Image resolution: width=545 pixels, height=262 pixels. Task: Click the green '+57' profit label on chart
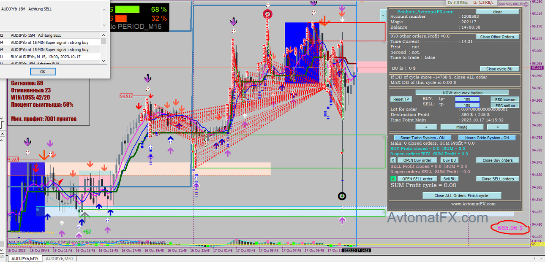coord(87,232)
